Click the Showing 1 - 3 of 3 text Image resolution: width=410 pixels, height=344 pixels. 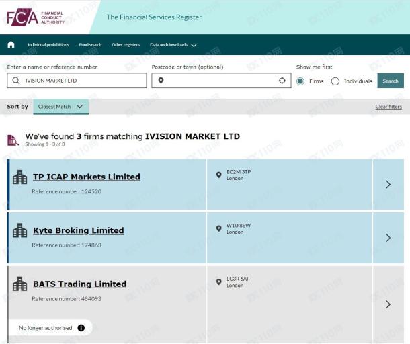(x=45, y=144)
